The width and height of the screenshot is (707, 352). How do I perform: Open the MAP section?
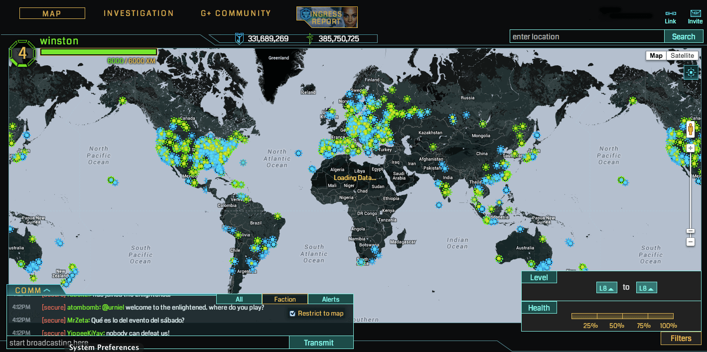coord(52,13)
